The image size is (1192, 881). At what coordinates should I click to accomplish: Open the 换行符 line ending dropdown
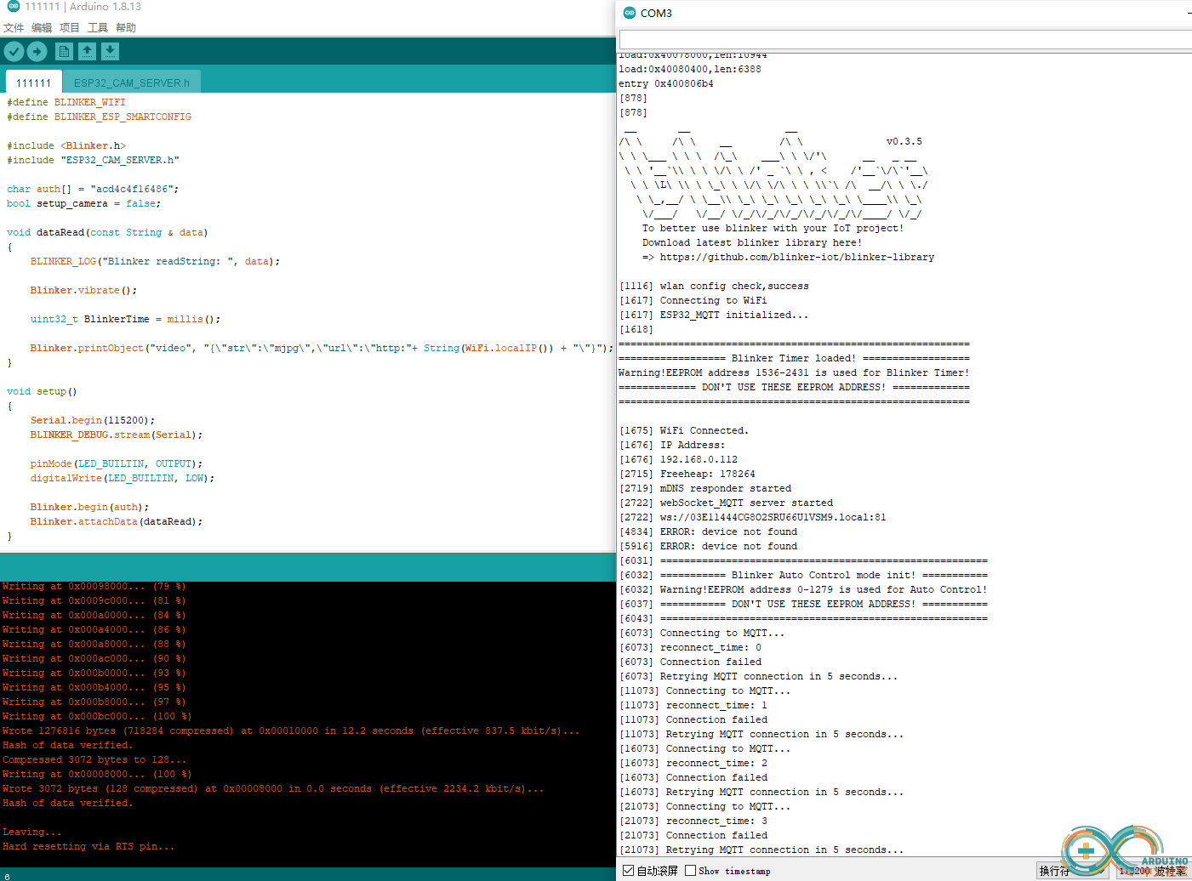click(1072, 871)
